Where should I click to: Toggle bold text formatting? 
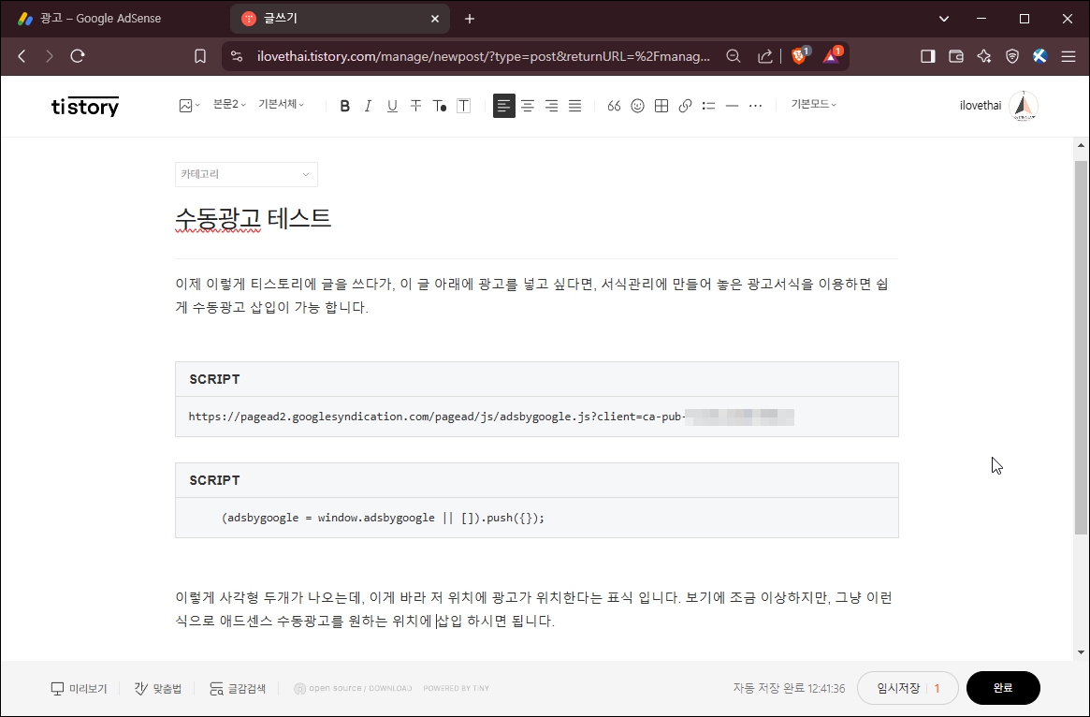pos(344,105)
